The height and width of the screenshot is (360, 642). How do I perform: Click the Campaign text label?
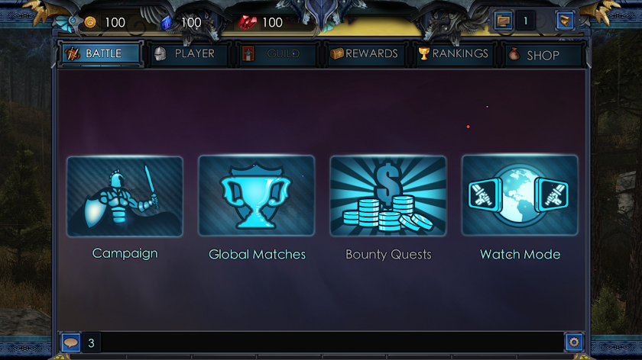pos(125,254)
